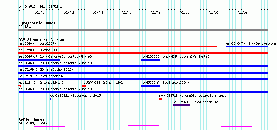Screen dimensions: 277x130
Task: Click the 20q13.2 cytogenetic band label
Action: (x=25, y=27)
